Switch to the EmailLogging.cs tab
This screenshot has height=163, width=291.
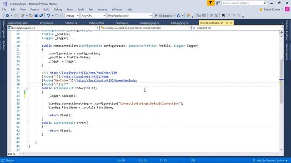click(x=150, y=23)
